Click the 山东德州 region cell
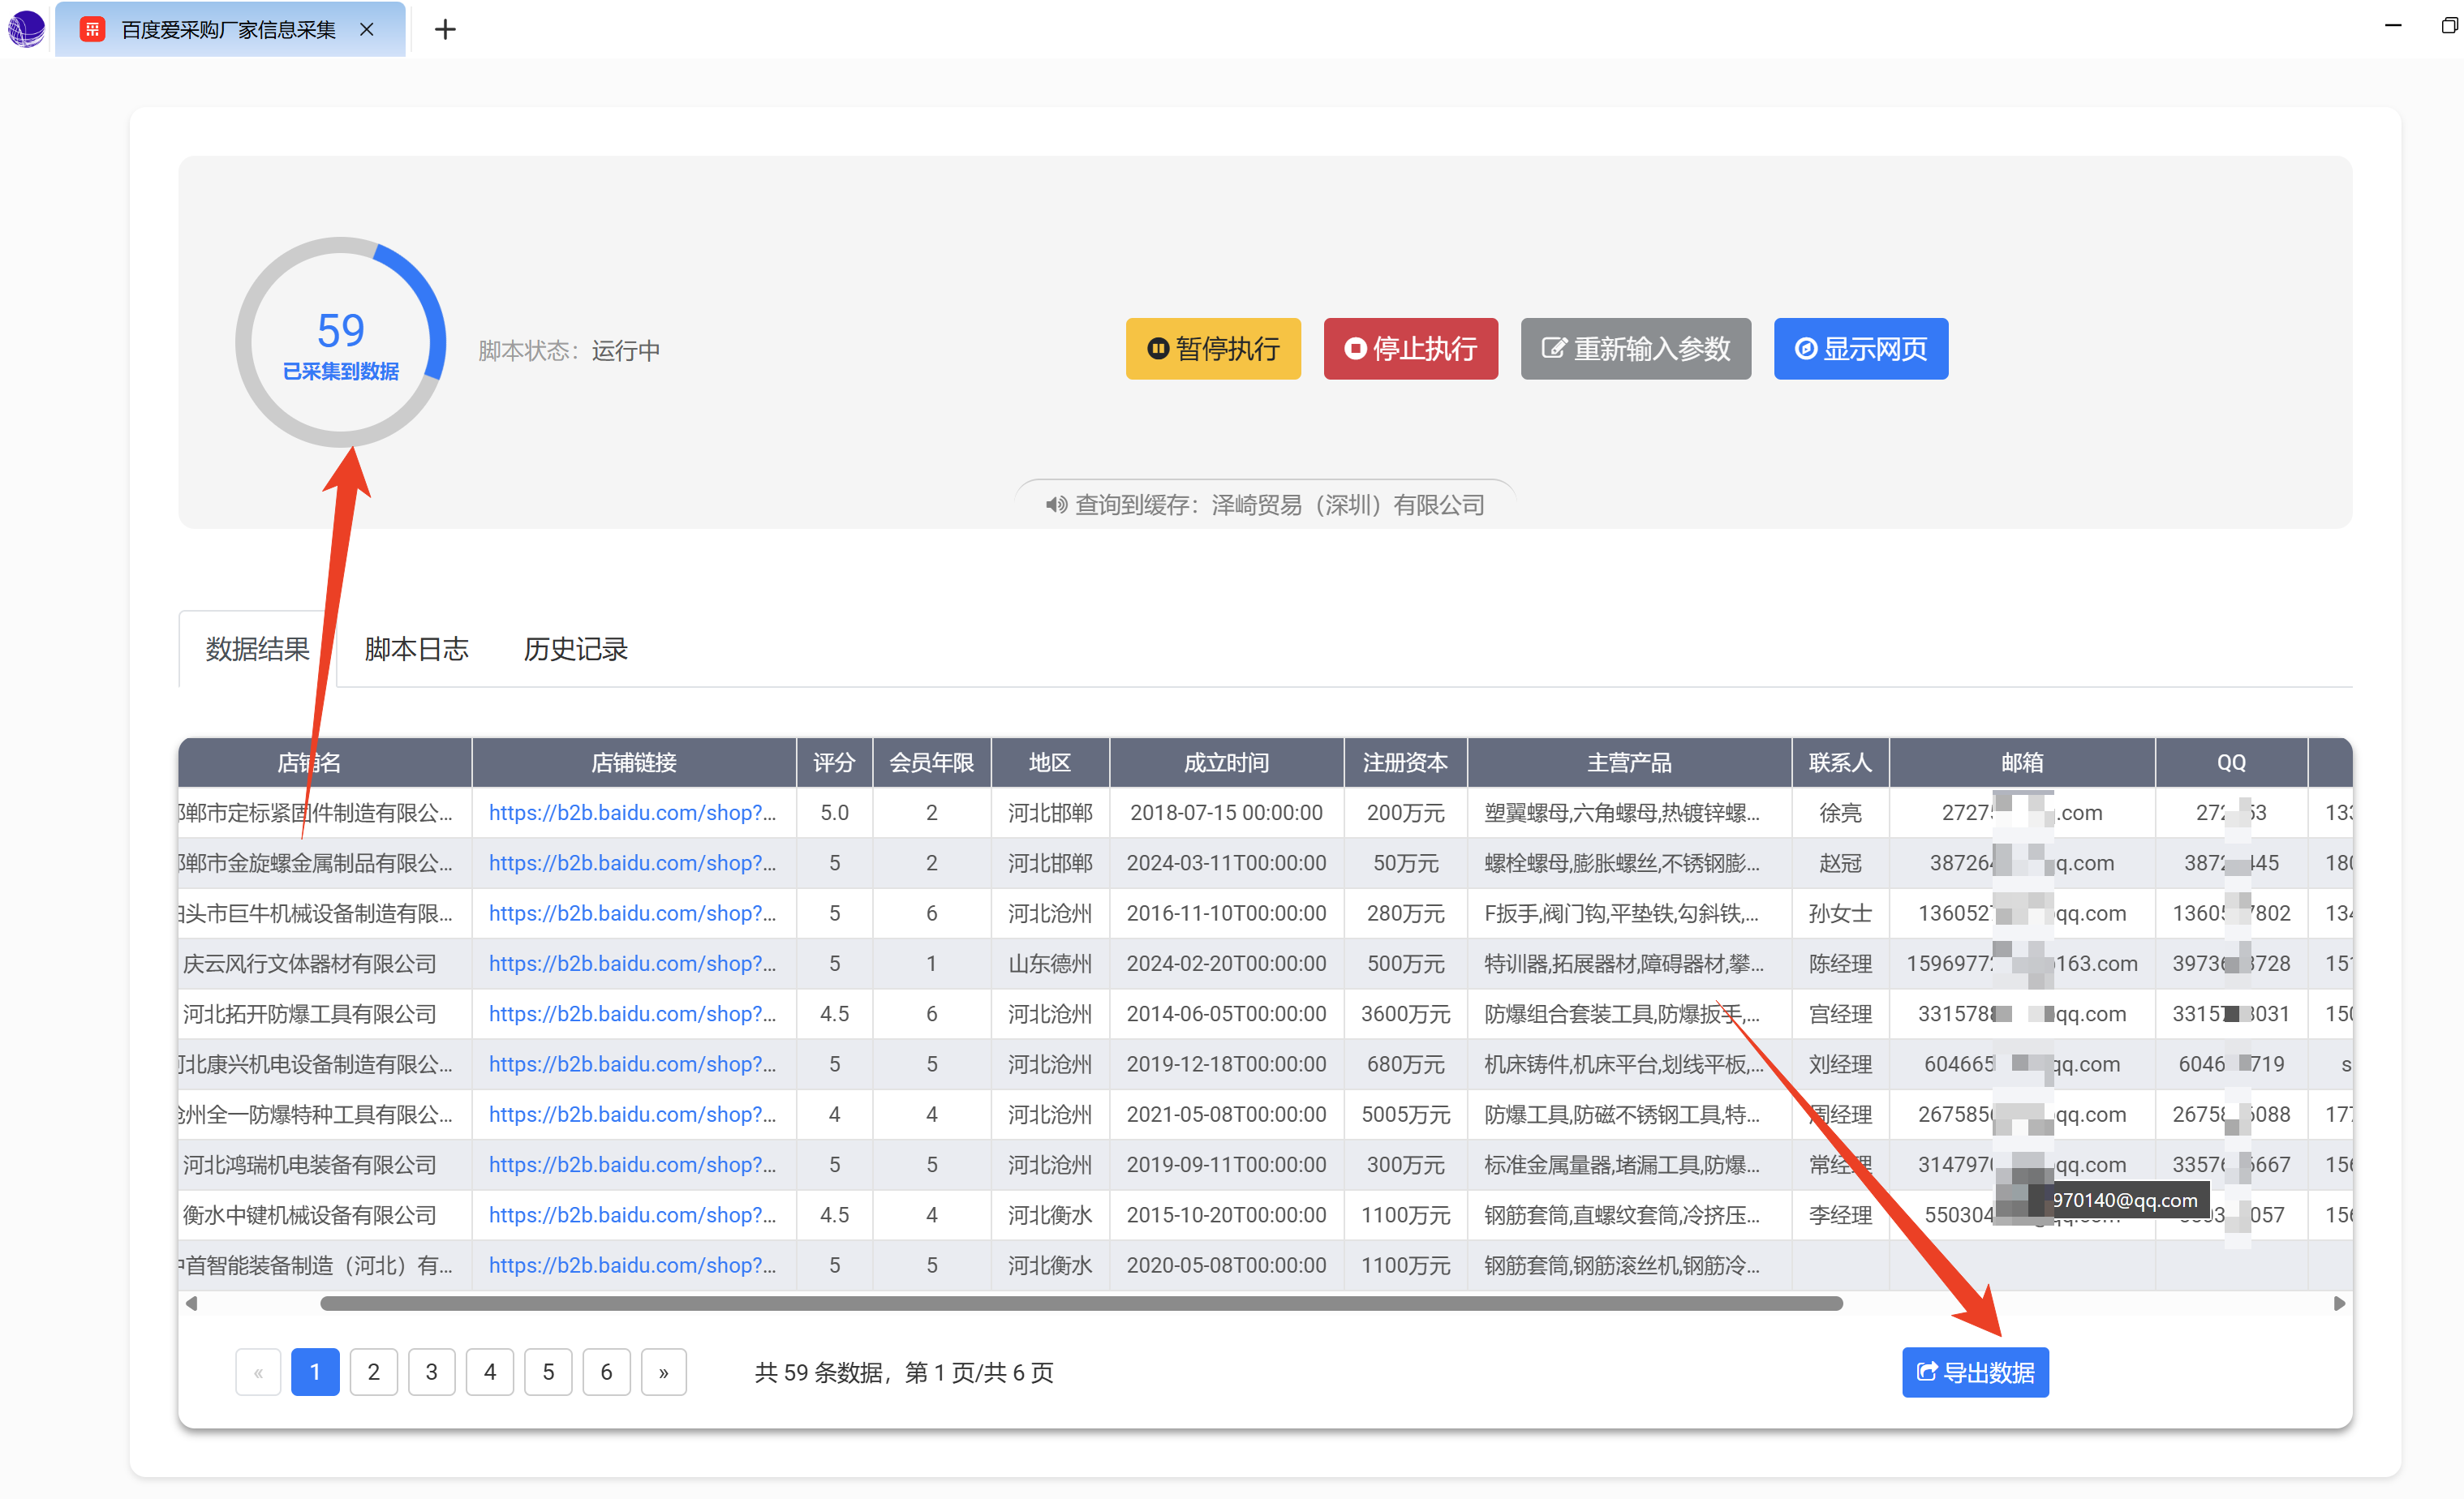 point(1049,964)
